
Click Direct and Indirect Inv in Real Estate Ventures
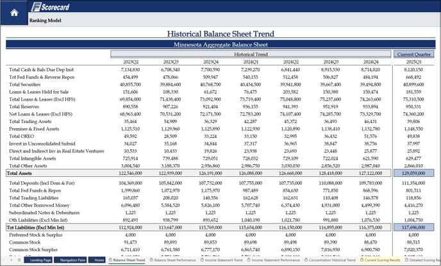click(x=56, y=151)
